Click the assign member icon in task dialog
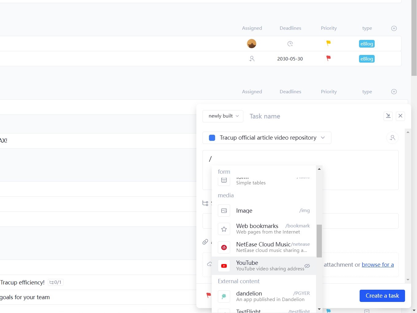 point(392,138)
